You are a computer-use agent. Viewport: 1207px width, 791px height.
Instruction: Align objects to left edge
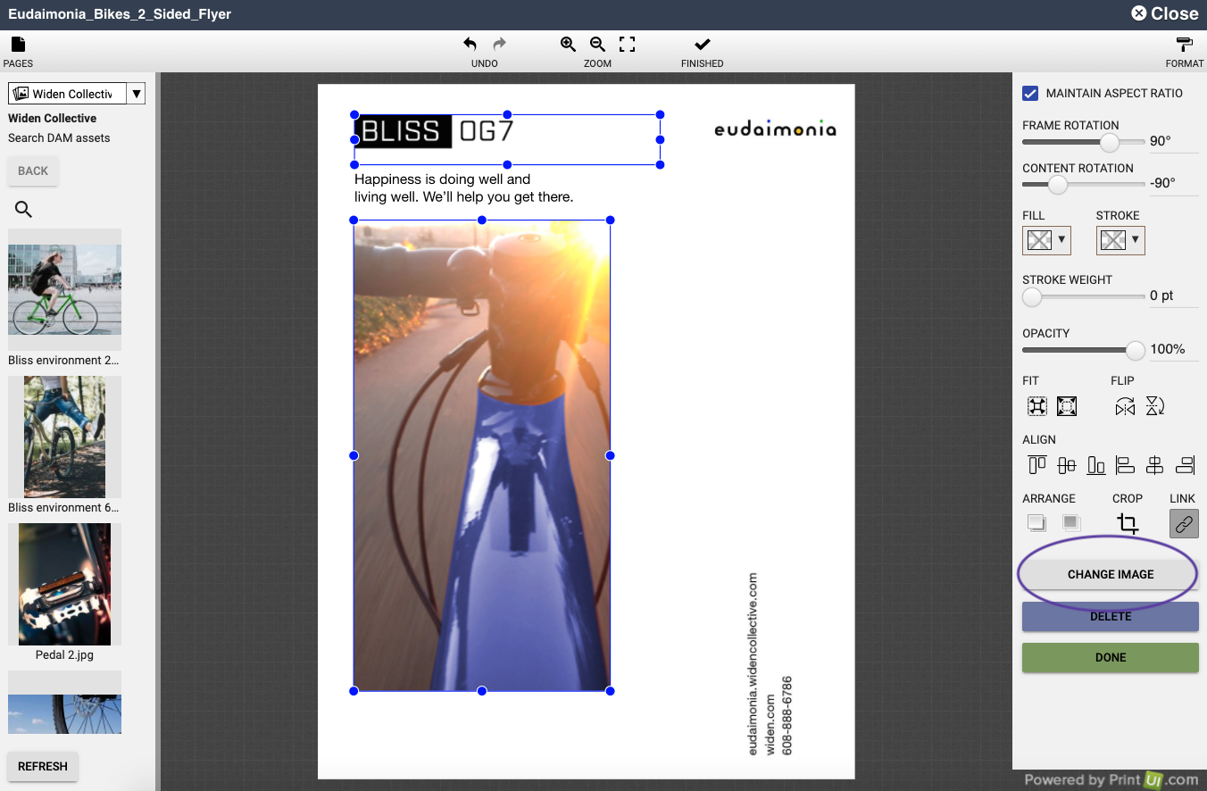1126,465
